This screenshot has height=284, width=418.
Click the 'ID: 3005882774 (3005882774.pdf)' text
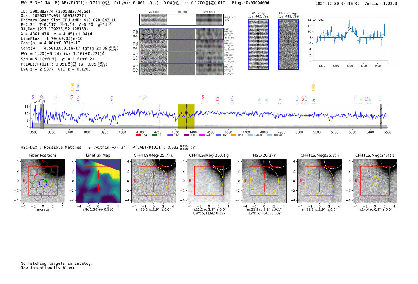point(57,11)
